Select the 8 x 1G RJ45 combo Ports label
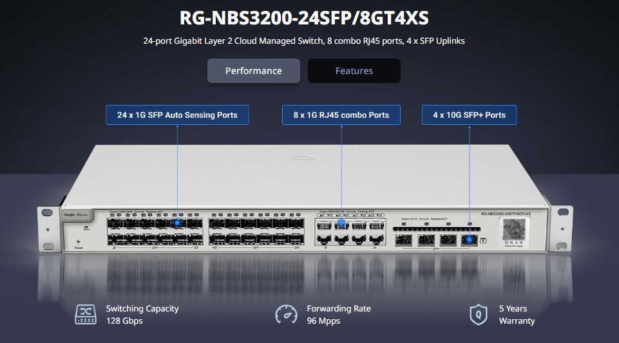This screenshot has height=343, width=619. (x=341, y=115)
